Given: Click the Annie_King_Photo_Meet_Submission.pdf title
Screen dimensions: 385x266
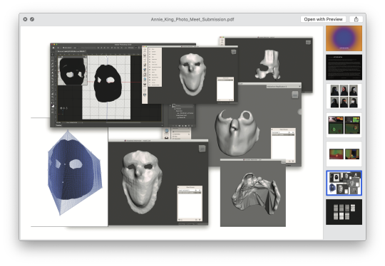Looking at the screenshot, I should pos(192,19).
